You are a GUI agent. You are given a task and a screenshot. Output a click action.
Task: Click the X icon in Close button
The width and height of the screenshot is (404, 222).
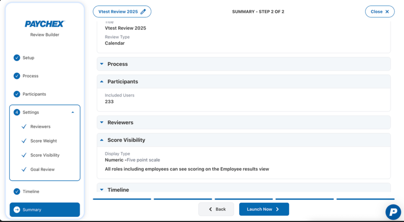387,12
